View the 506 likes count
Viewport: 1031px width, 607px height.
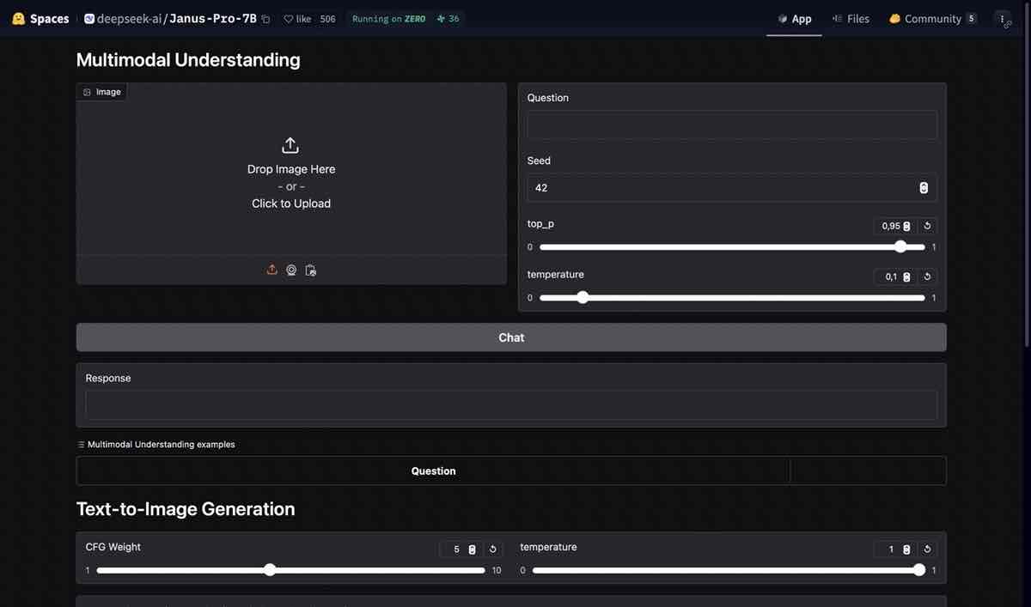327,19
